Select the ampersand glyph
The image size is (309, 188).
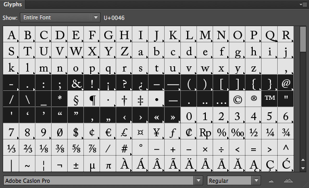pyautogui.click(x=76, y=83)
